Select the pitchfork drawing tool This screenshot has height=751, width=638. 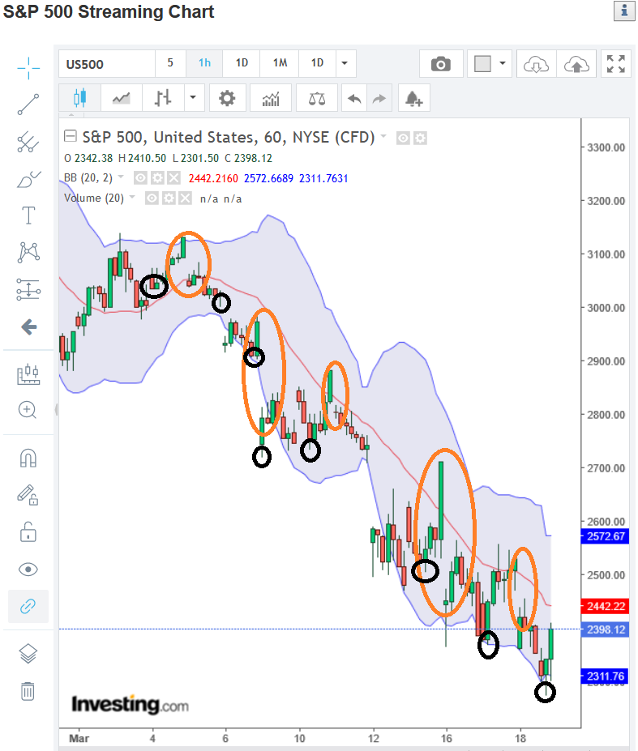tap(28, 142)
